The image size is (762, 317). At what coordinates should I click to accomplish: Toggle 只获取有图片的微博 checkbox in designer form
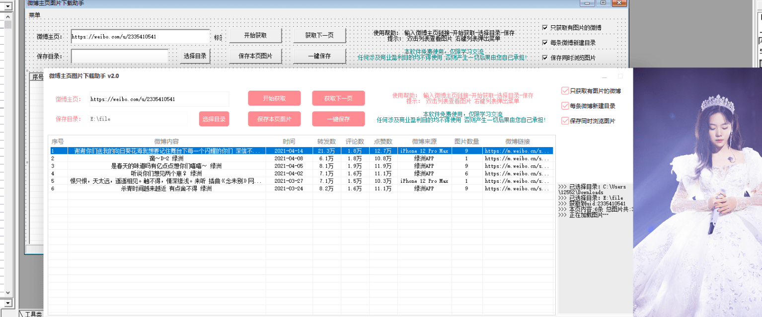click(545, 28)
